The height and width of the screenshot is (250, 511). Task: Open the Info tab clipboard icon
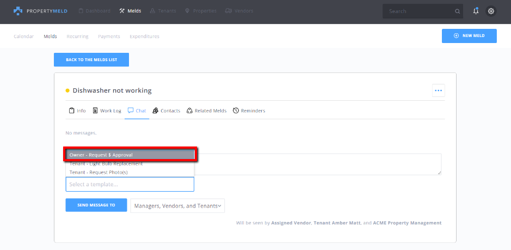click(71, 111)
